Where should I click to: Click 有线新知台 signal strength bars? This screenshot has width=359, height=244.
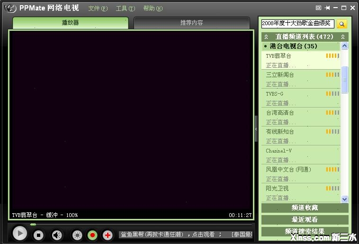(332, 132)
